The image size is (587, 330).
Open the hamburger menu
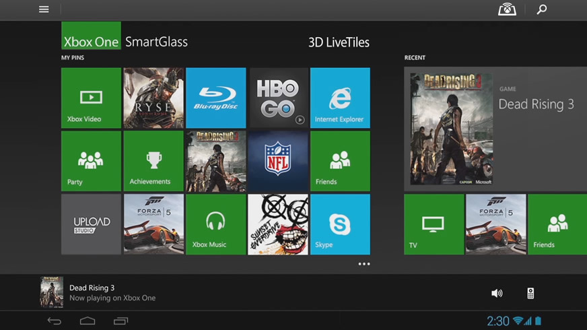point(44,9)
